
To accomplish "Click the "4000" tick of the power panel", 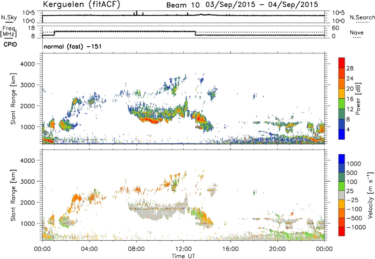I will pyautogui.click(x=27, y=64).
